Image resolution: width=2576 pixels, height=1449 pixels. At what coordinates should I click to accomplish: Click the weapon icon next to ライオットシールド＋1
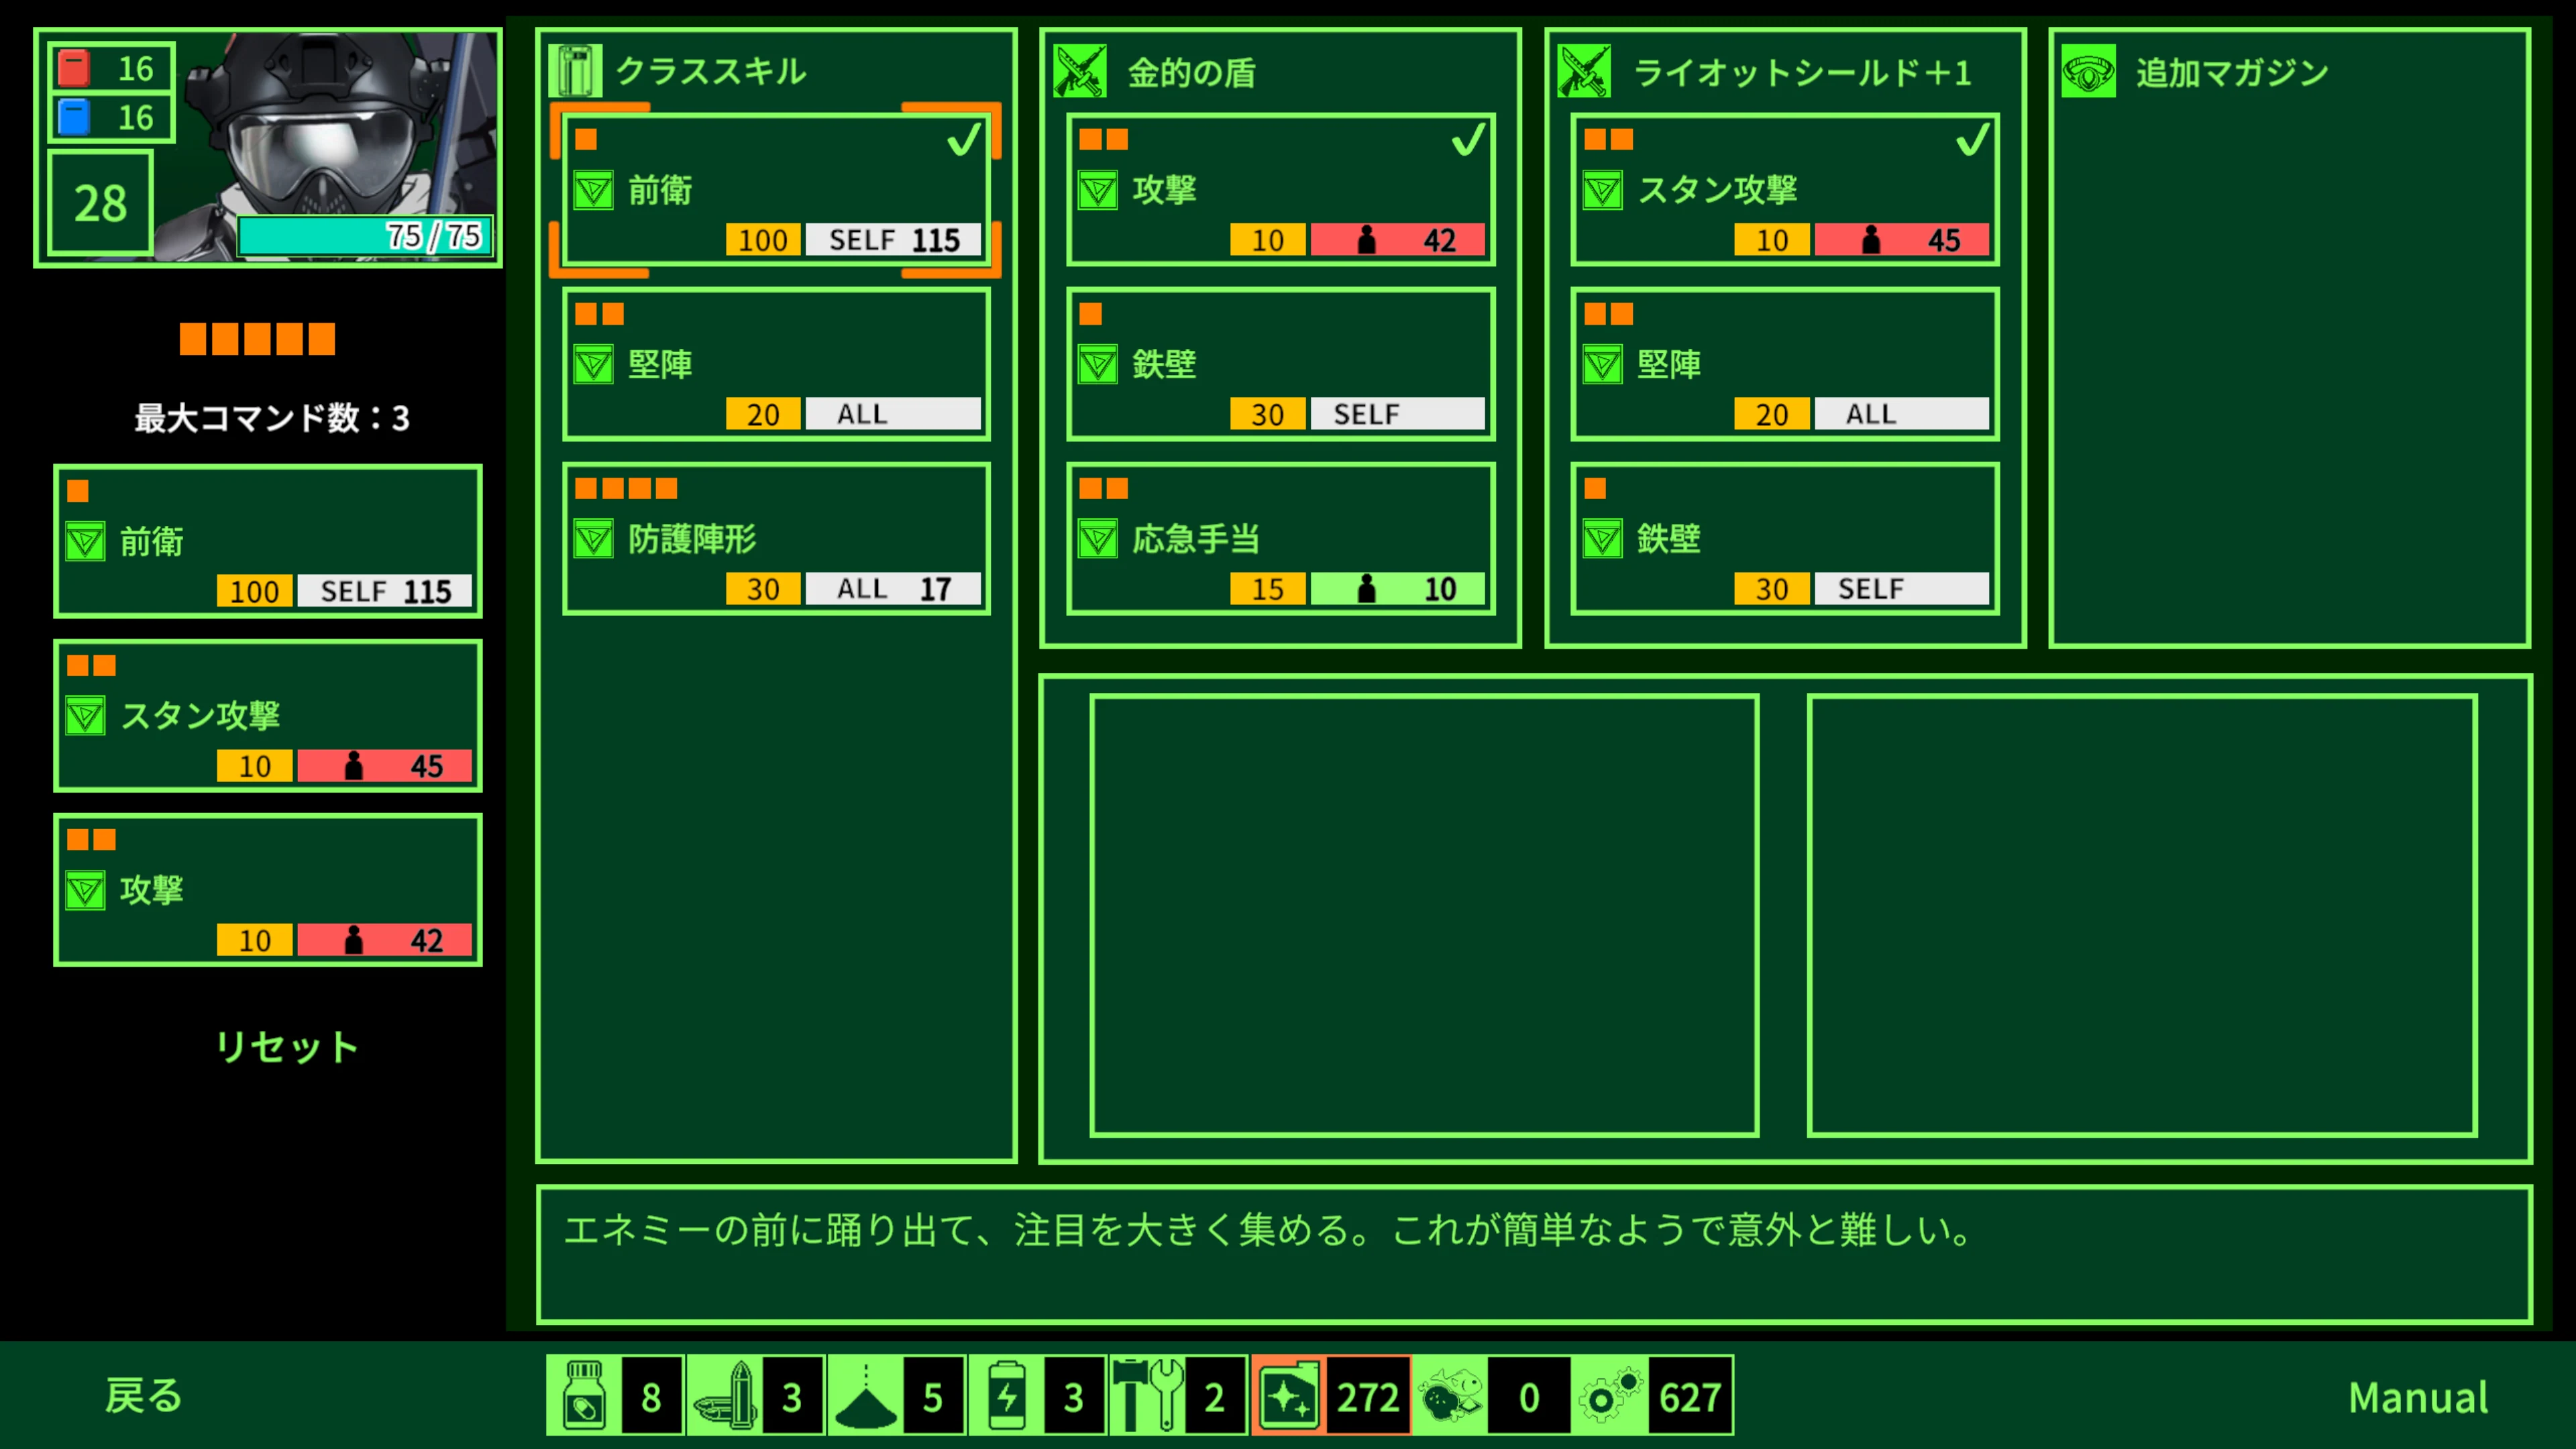(x=1586, y=70)
